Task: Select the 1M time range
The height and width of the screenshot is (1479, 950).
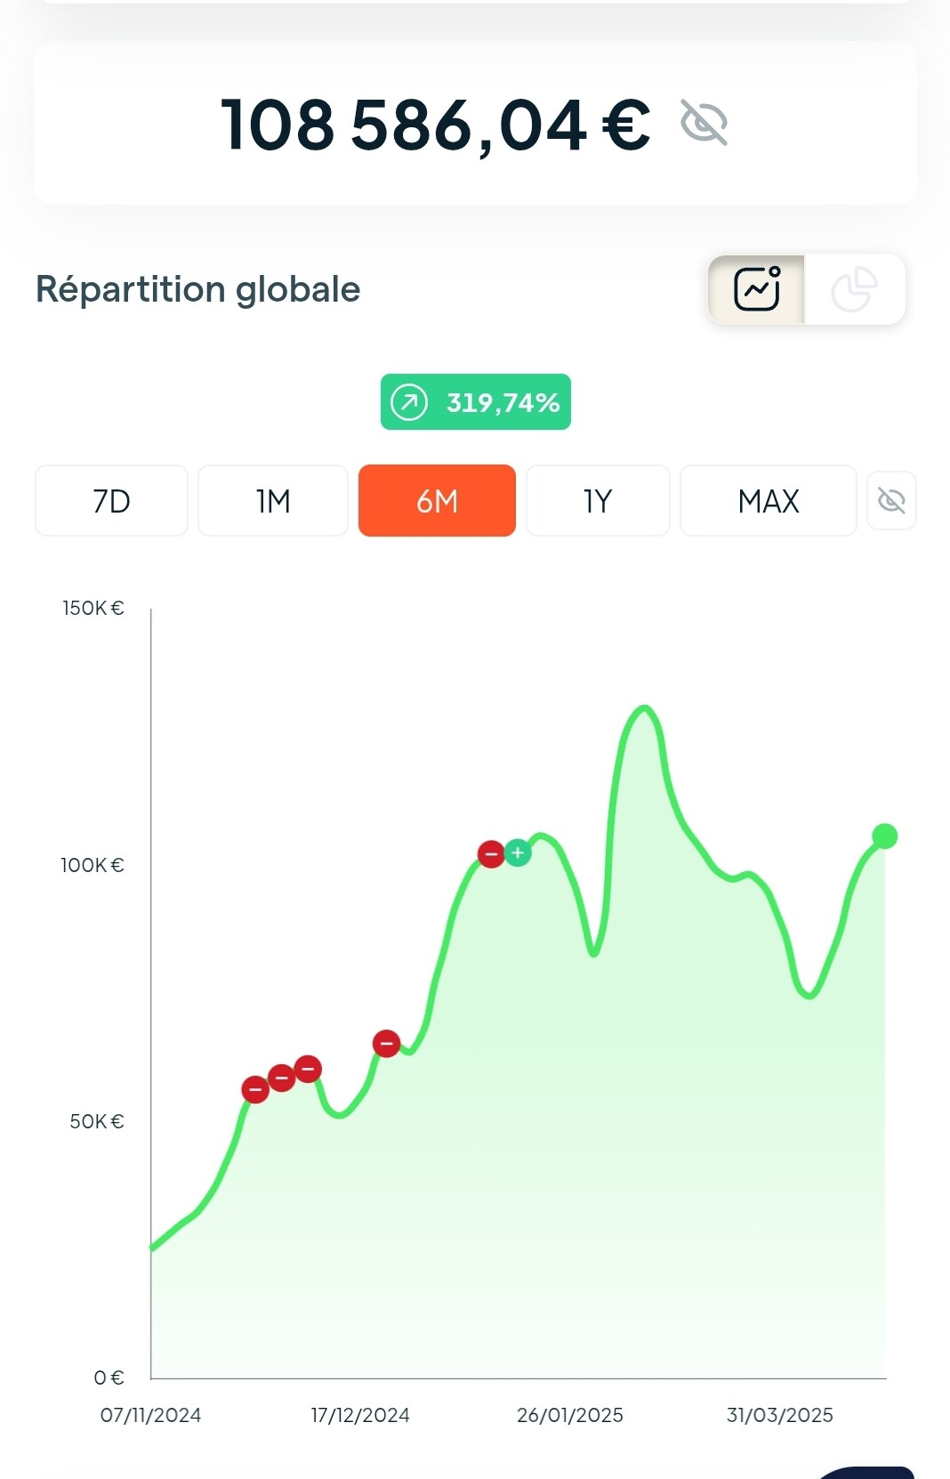Action: (273, 501)
